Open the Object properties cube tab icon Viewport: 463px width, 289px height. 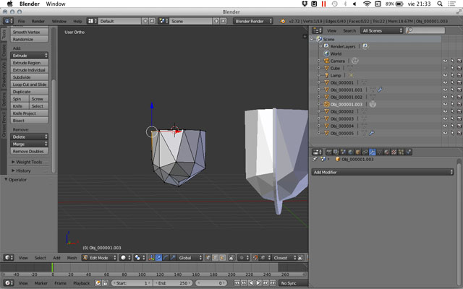(357, 152)
